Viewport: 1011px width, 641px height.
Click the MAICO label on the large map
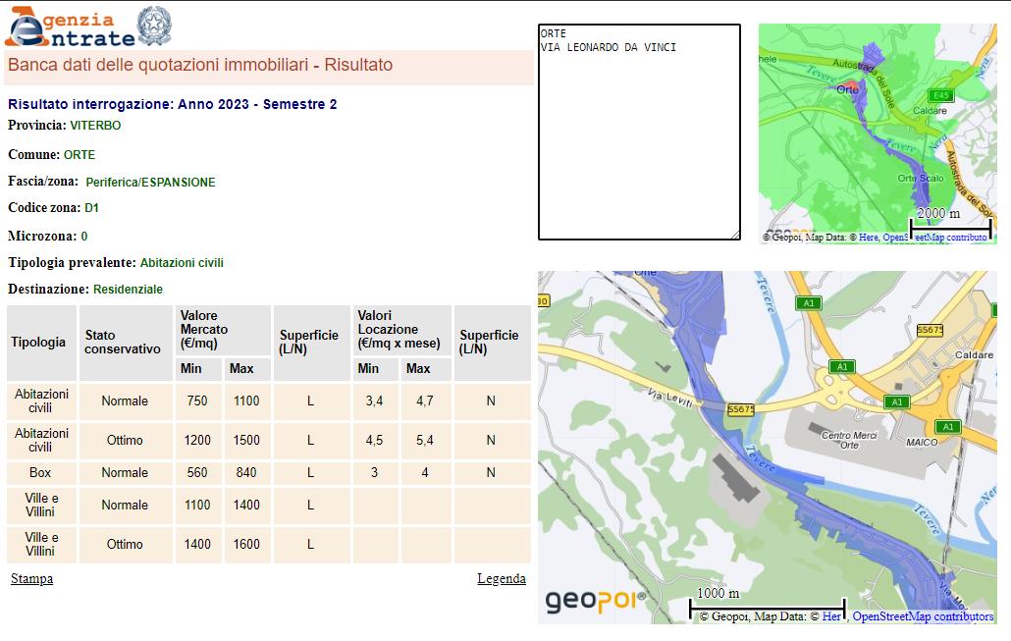point(921,443)
